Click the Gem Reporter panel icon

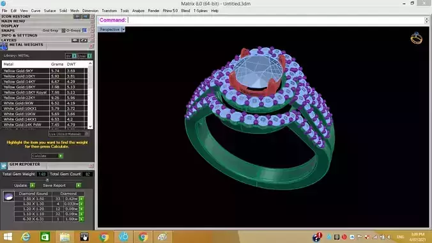[x=4, y=166]
